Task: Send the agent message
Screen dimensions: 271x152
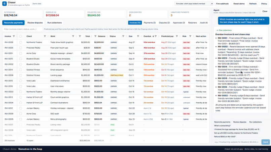Action: tap(266, 142)
